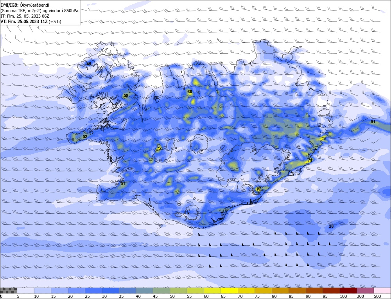
Task: Click the legend tick label '0'
Action: tap(1, 296)
